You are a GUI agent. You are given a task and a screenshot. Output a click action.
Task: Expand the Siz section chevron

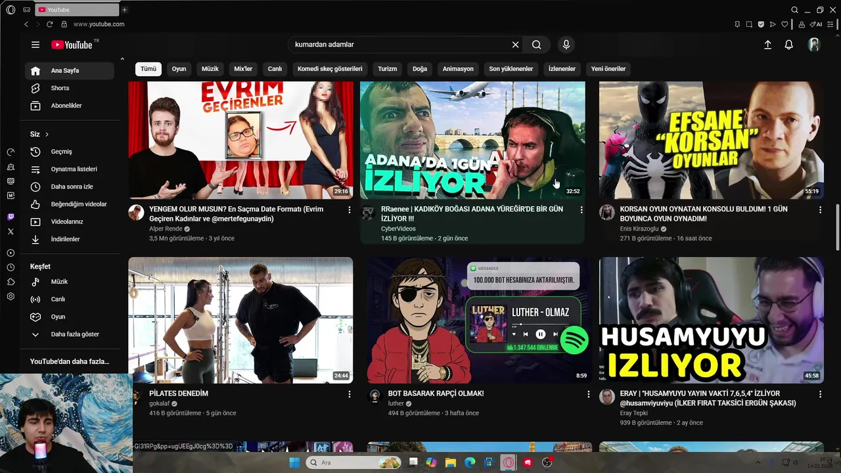tap(47, 134)
